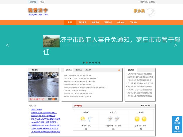Open article 神兽出笼，济宁亲子游保姆级攻略
This screenshot has width=183, height=137.
tap(80, 81)
